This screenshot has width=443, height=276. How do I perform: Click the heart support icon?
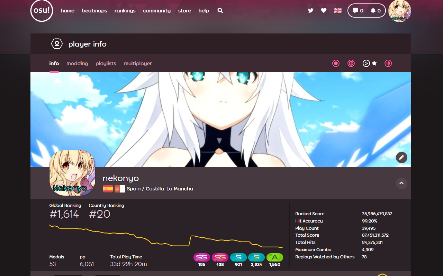point(324,11)
